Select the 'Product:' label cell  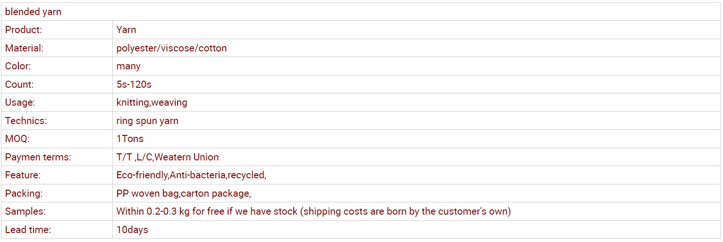point(57,30)
